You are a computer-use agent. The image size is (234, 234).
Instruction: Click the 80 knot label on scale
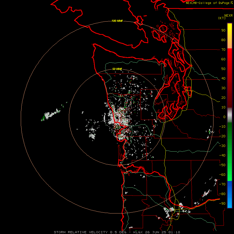(223, 40)
